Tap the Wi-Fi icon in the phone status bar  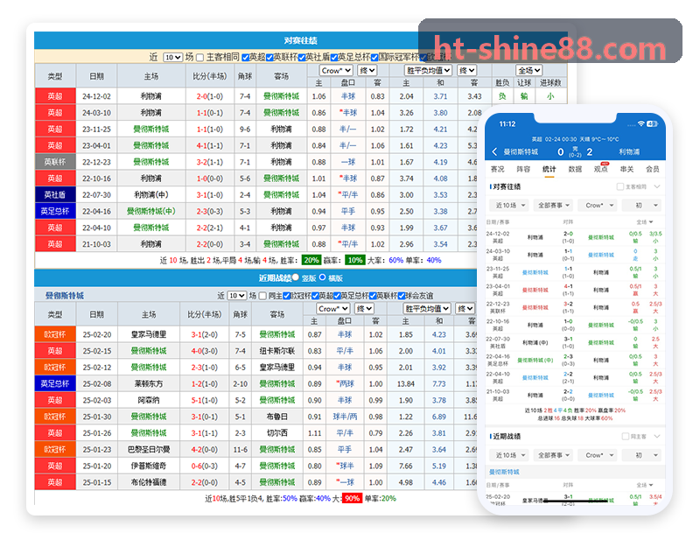tap(641, 123)
